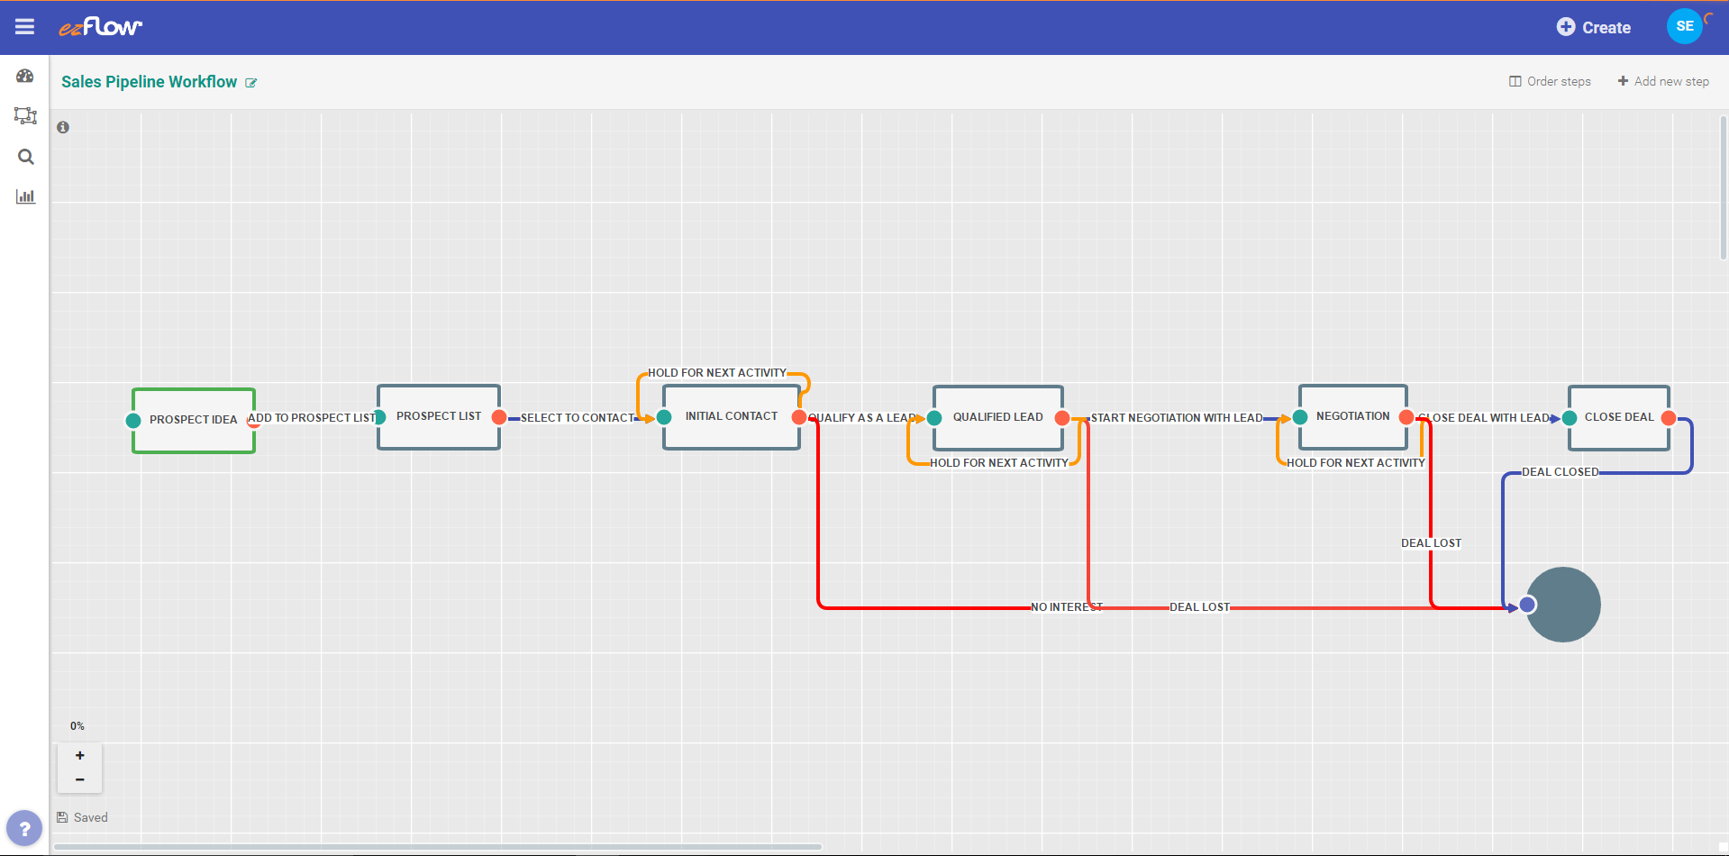1729x856 pixels.
Task: Click Add new step
Action: click(1663, 81)
